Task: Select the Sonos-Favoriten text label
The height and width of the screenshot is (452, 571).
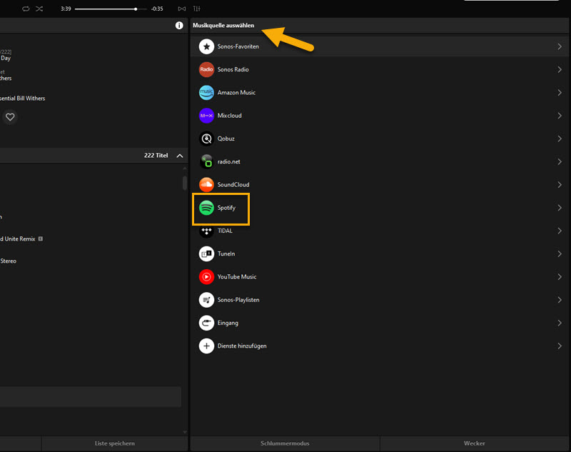Action: (x=238, y=46)
